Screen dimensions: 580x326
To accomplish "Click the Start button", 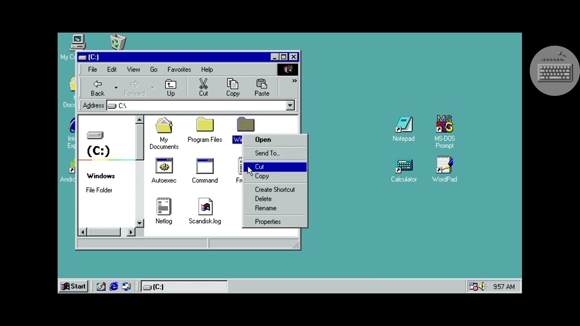I will (73, 287).
